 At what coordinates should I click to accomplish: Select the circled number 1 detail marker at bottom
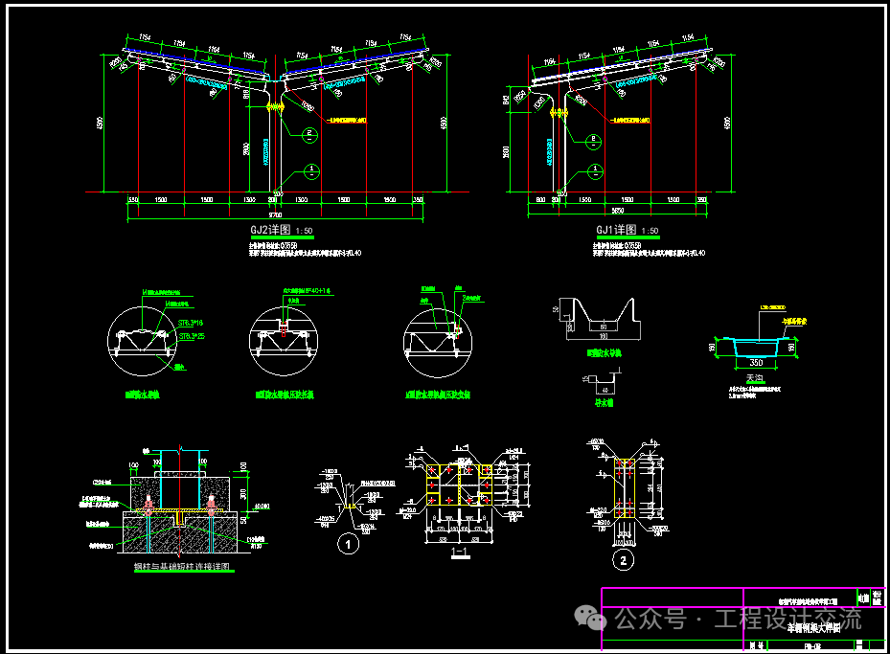point(349,545)
